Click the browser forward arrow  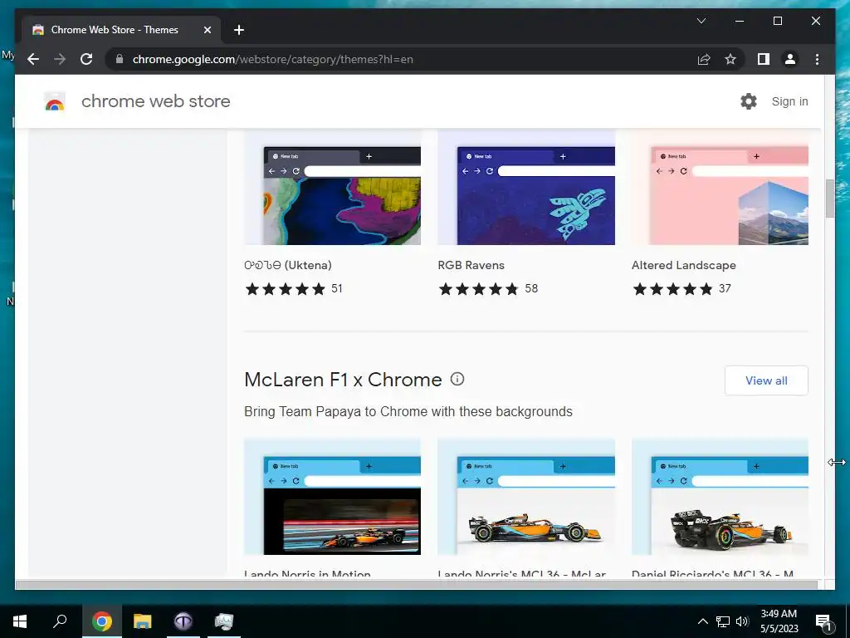pos(60,59)
